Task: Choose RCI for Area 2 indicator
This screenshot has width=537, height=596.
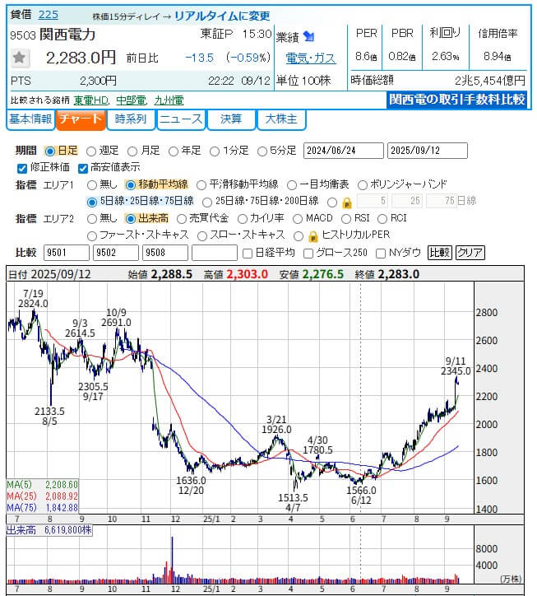Action: click(x=382, y=218)
